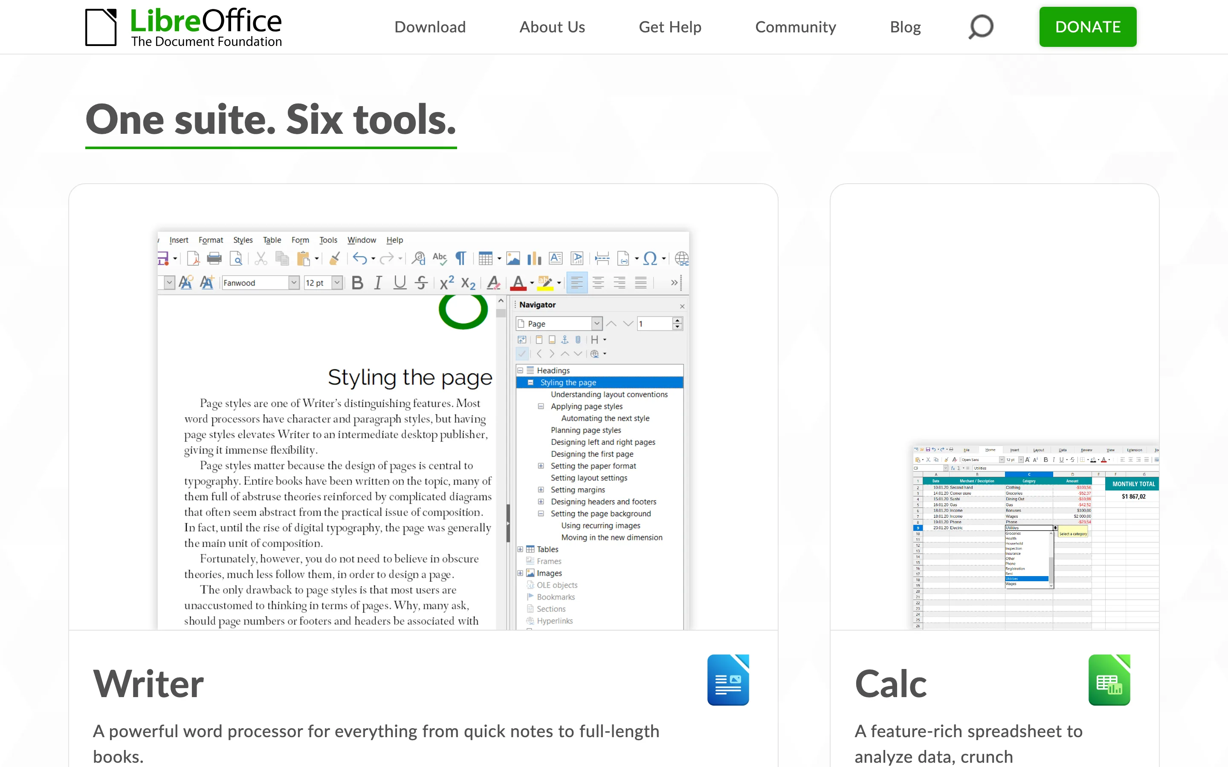Toggle Underline formatting button
This screenshot has width=1228, height=767.
coord(400,283)
